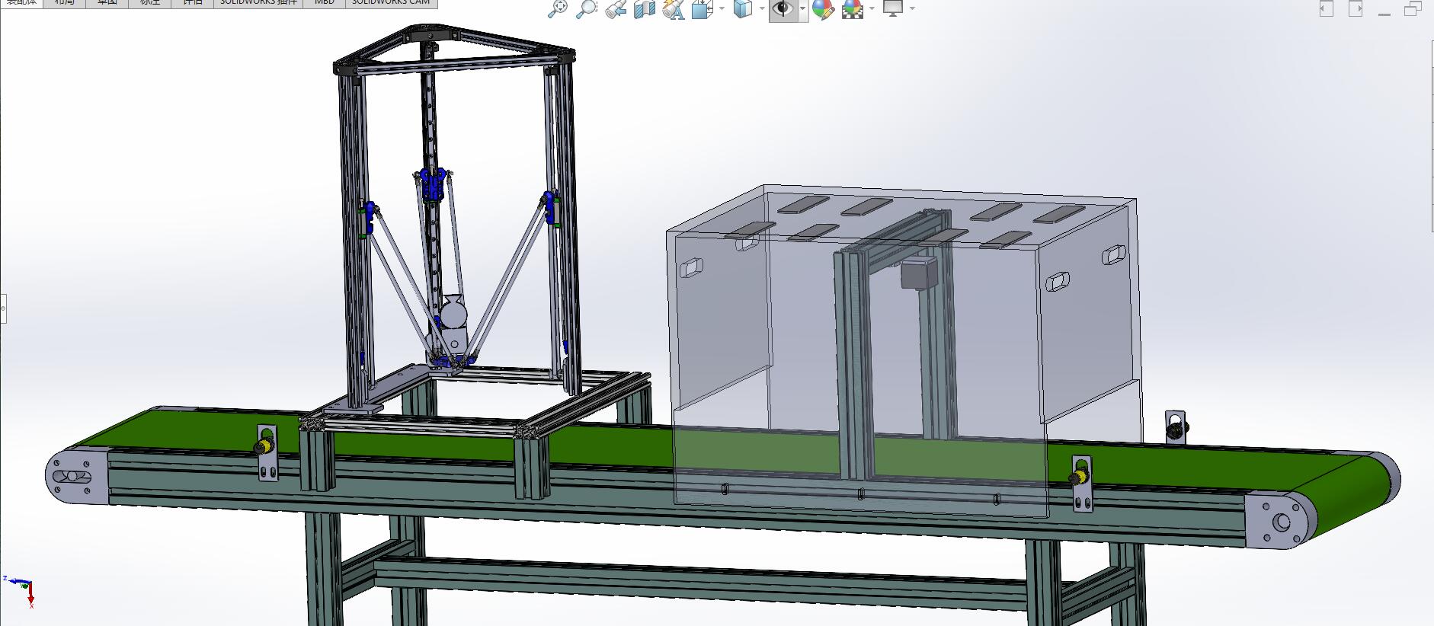Click the Apply Scene icon
This screenshot has width=1434, height=626.
tap(852, 9)
